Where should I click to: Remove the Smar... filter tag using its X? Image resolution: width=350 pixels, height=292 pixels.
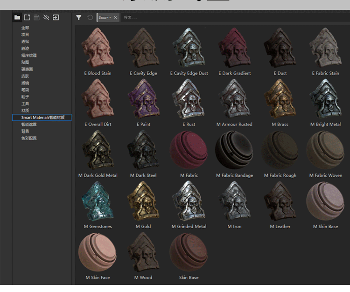115,17
